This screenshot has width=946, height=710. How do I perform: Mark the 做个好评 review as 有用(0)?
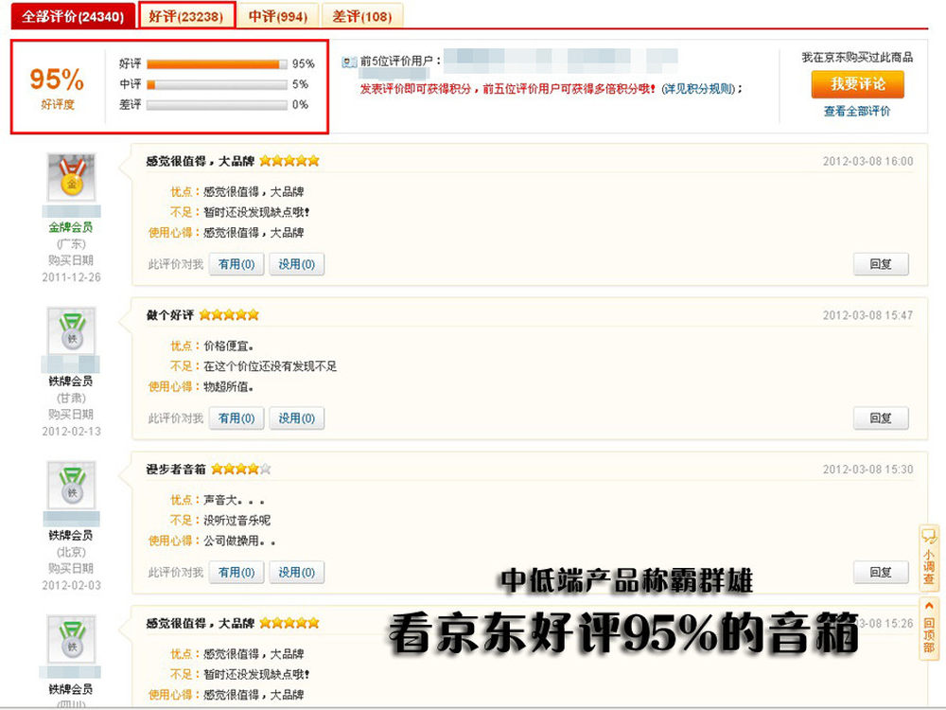point(236,418)
